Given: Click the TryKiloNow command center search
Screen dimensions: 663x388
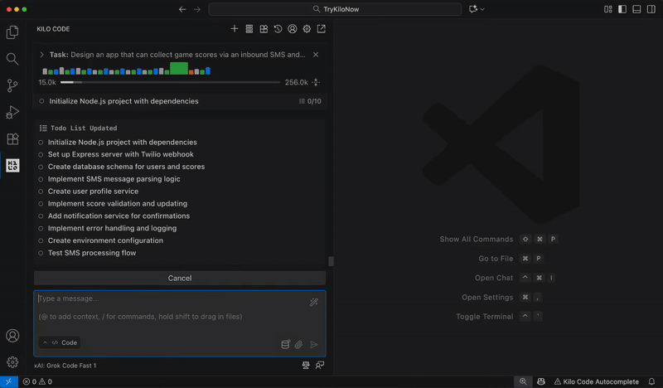Looking at the screenshot, I should [335, 9].
